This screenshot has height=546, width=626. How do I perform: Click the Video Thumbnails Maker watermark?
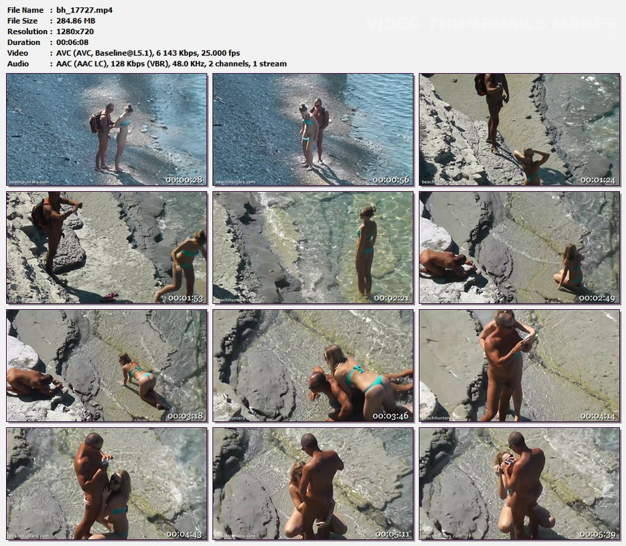[x=492, y=24]
